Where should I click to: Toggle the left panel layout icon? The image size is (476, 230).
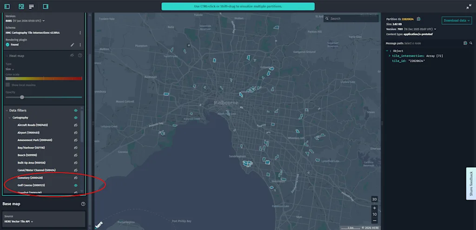[x=7, y=7]
